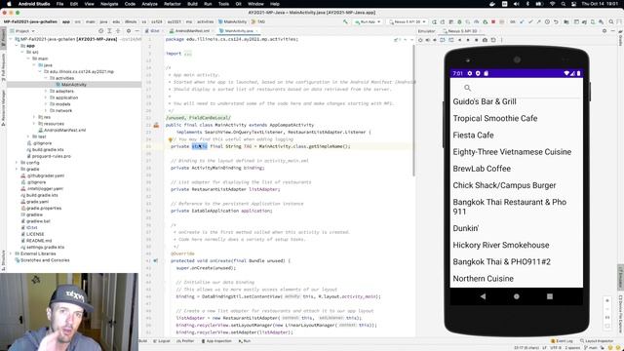The width and height of the screenshot is (624, 351).
Task: Expand the network package
Action: click(x=46, y=110)
